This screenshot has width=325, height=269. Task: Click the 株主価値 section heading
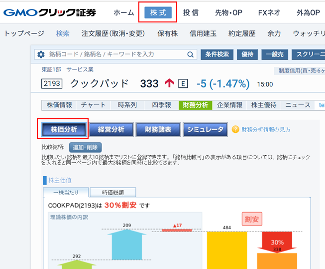pyautogui.click(x=60, y=180)
